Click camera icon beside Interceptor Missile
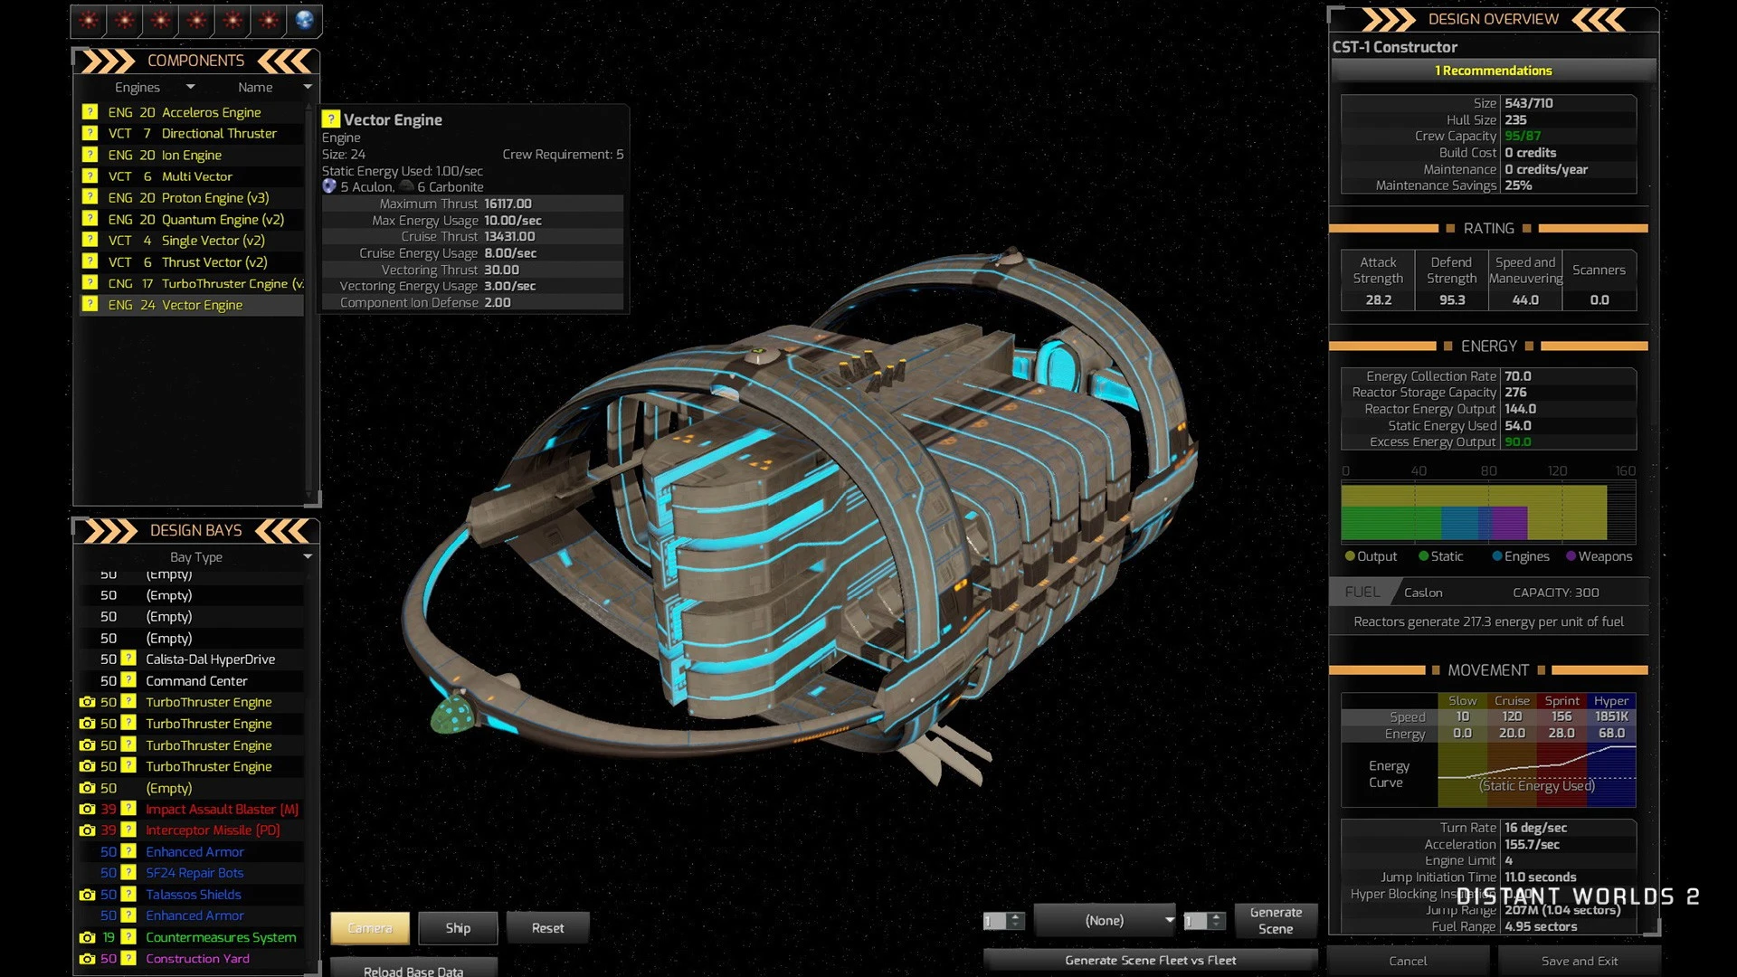This screenshot has height=977, width=1737. pos(87,830)
